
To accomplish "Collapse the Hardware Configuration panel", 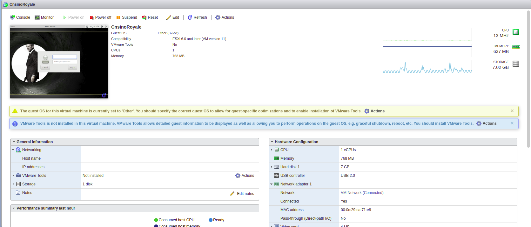I will (272, 142).
